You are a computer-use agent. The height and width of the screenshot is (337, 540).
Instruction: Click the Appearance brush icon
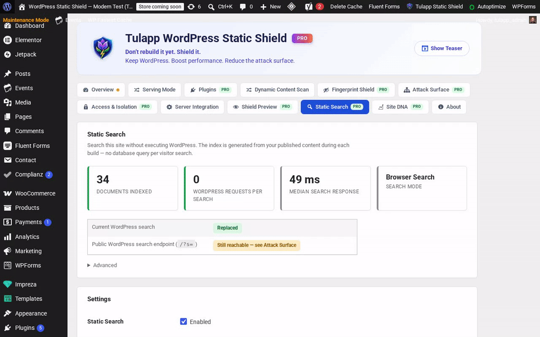(x=7, y=313)
